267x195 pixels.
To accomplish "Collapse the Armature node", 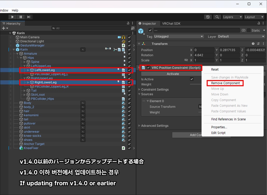I will 17,54.
